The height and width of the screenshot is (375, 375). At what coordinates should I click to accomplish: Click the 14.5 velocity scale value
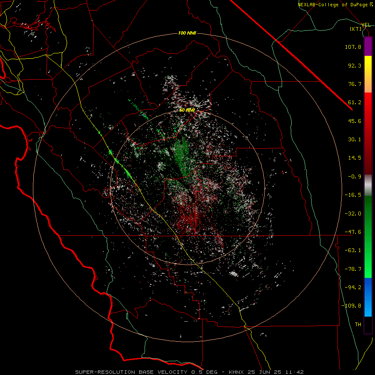click(355, 158)
